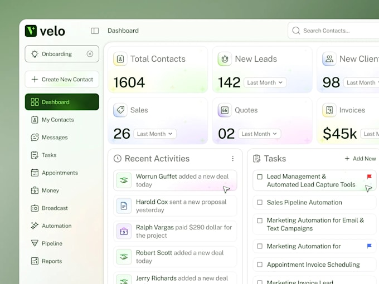Open the Ralph Vargas payment activity

click(x=175, y=231)
